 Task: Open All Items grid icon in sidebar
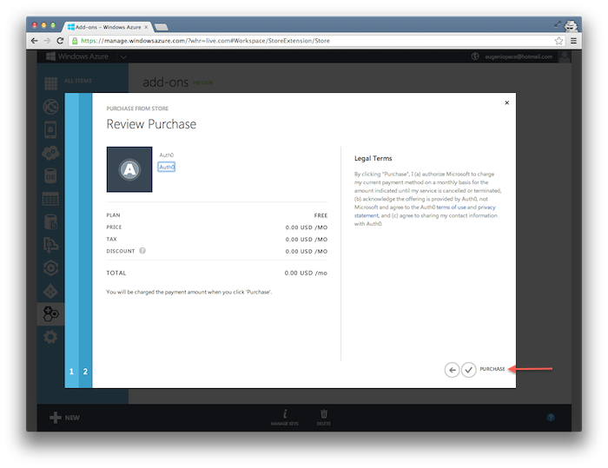point(50,83)
